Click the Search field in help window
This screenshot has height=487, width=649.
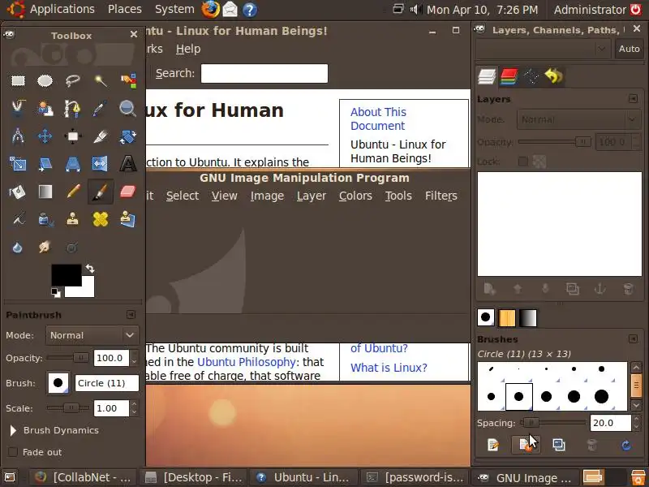[264, 73]
